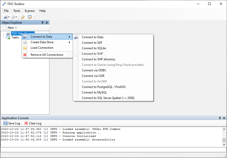The height and width of the screenshot is (158, 227).
Task: Choose Connect via OGR
Action: coord(113,76)
